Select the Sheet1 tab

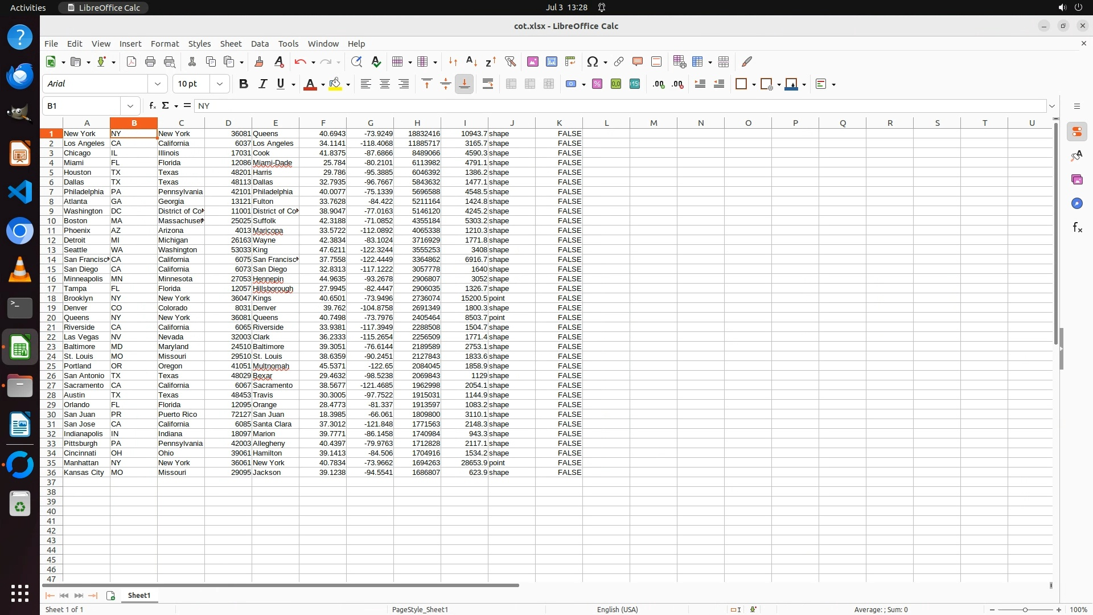point(139,595)
